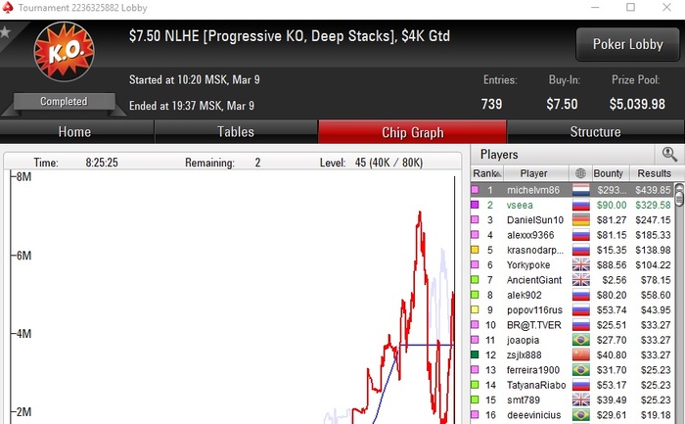Viewport: 685px width, 424px height.
Task: Open the Tables tab
Action: tap(236, 132)
